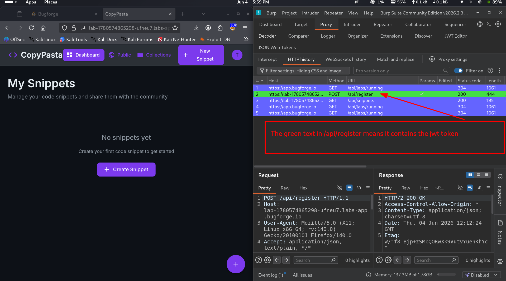Viewport: 506px width, 281px height.
Task: Bookmark this page with the star icon
Action: (x=175, y=28)
